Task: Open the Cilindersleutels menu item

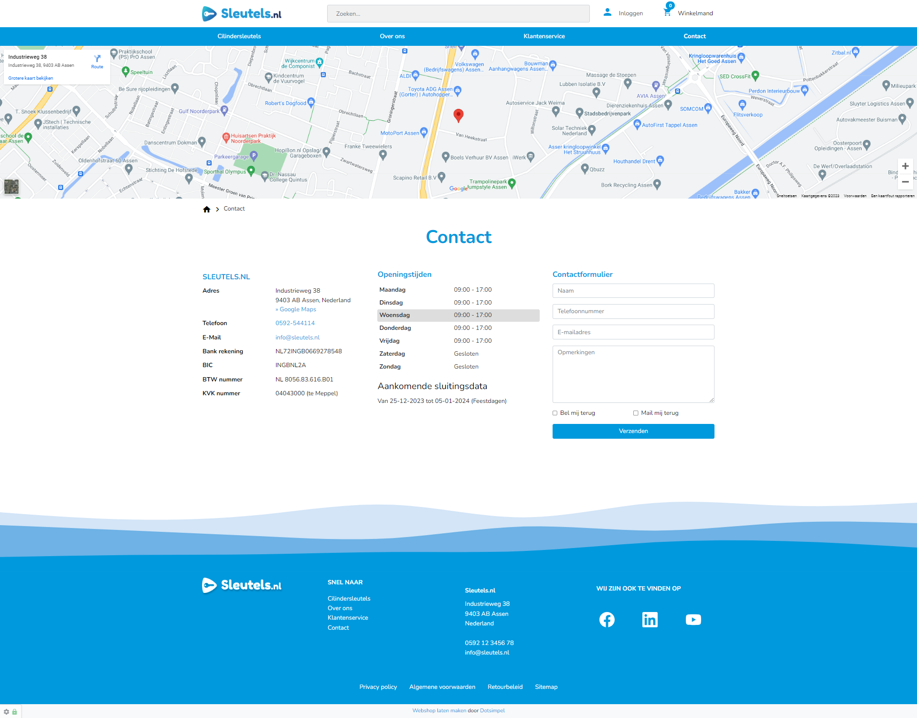Action: coord(239,36)
